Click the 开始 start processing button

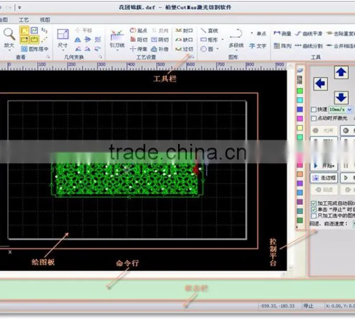click(324, 166)
